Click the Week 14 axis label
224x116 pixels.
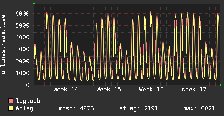(66, 90)
